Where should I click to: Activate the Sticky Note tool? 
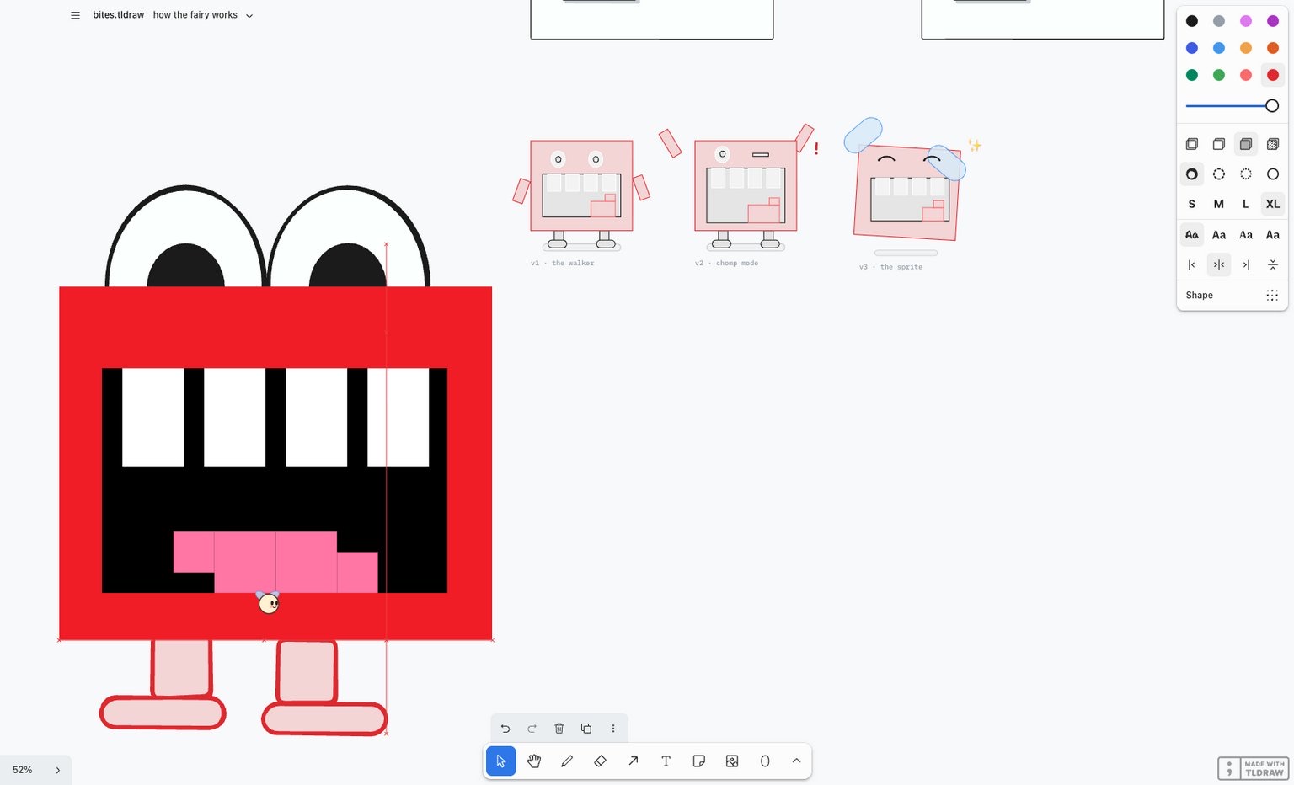pyautogui.click(x=698, y=761)
